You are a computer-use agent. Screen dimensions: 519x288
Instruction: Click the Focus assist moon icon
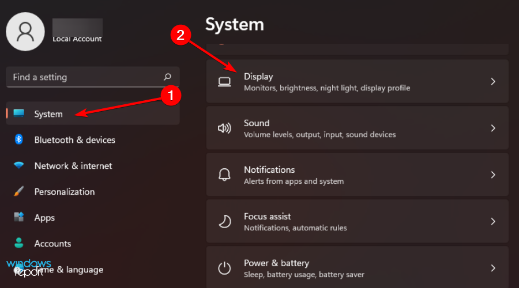click(224, 222)
